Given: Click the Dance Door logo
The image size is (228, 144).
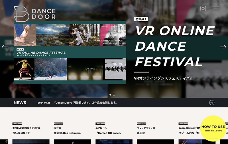Looking at the screenshot, I should (x=34, y=13).
